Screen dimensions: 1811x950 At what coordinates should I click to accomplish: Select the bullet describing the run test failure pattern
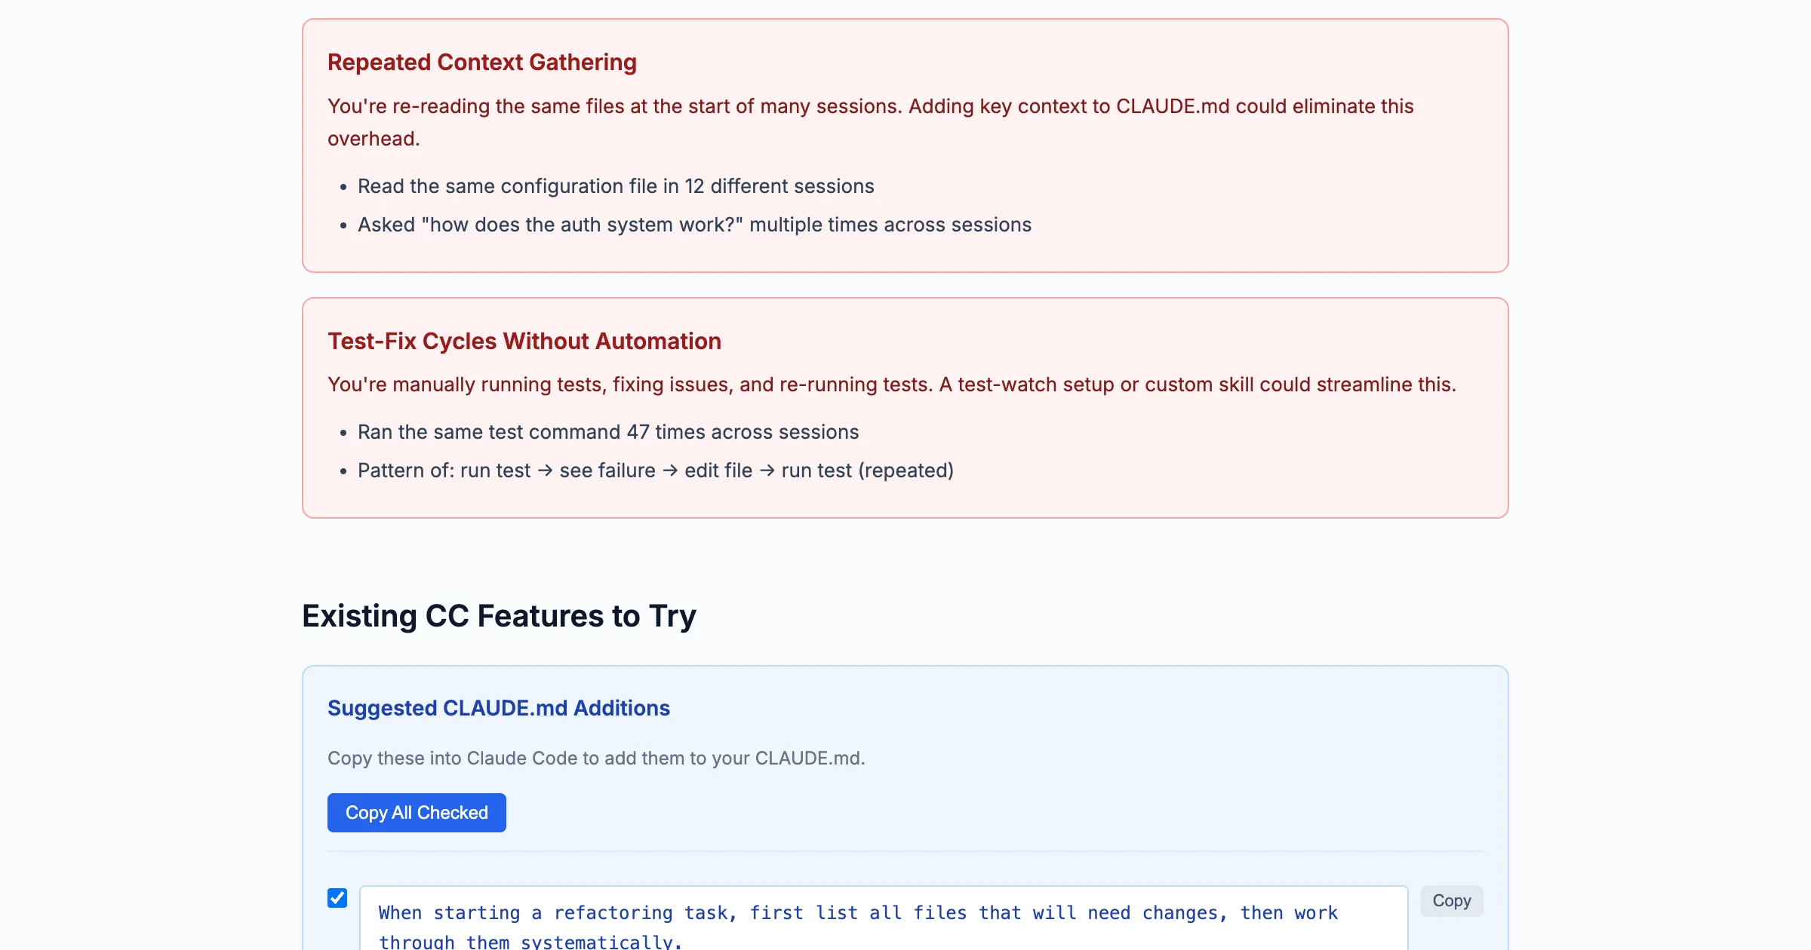(x=655, y=470)
